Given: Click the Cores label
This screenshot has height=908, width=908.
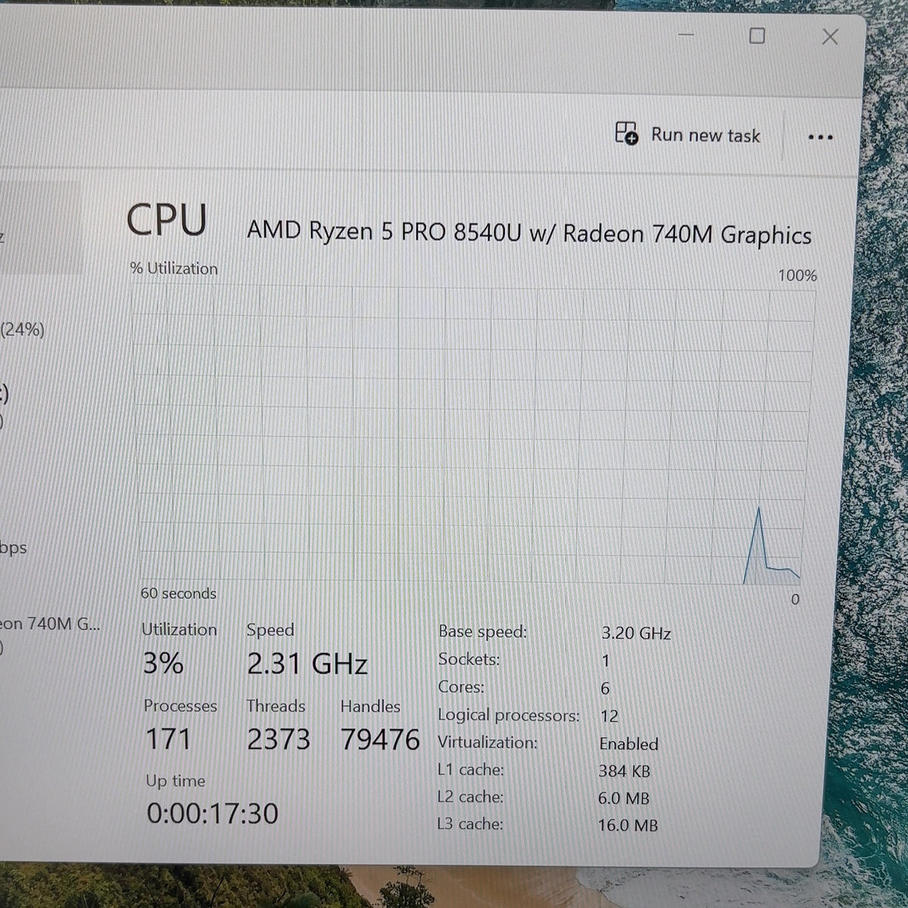Looking at the screenshot, I should click(x=461, y=687).
